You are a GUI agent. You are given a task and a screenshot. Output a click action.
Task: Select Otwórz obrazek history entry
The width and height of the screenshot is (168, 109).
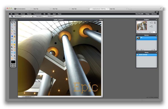point(146,55)
